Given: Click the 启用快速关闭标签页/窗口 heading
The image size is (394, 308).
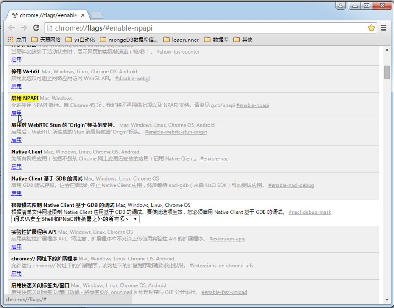Looking at the screenshot, I should click(40, 285).
